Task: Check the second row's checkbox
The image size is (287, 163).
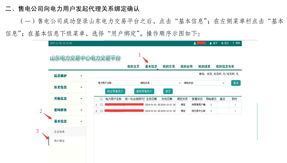Action: (x=101, y=111)
